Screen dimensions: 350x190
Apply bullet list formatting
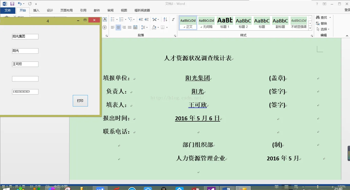(113, 19)
